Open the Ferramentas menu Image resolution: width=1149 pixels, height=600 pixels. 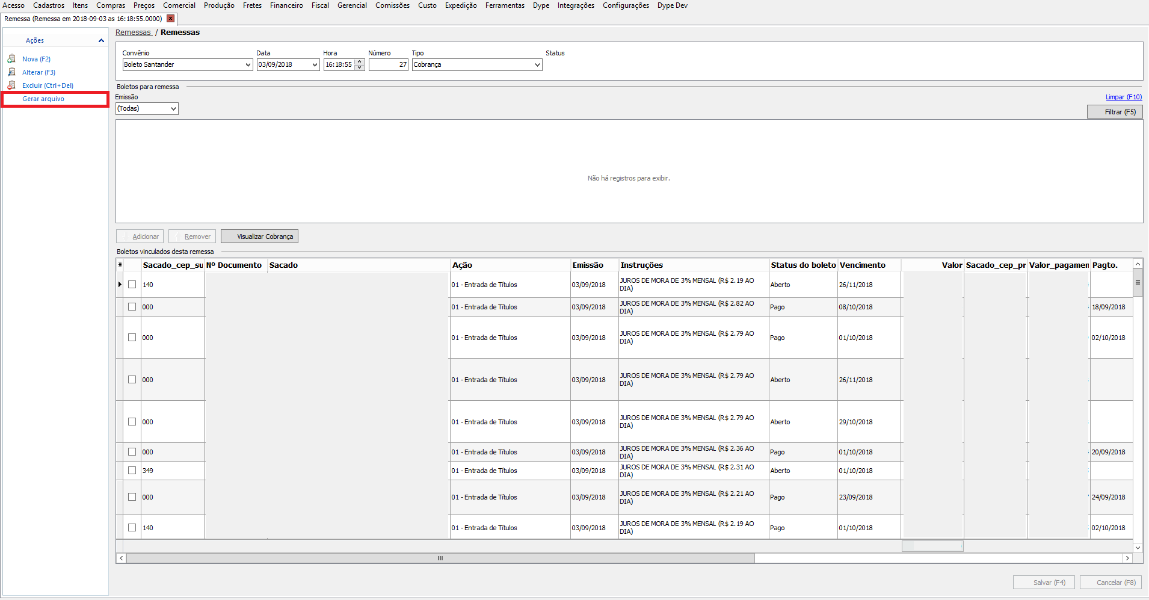505,5
